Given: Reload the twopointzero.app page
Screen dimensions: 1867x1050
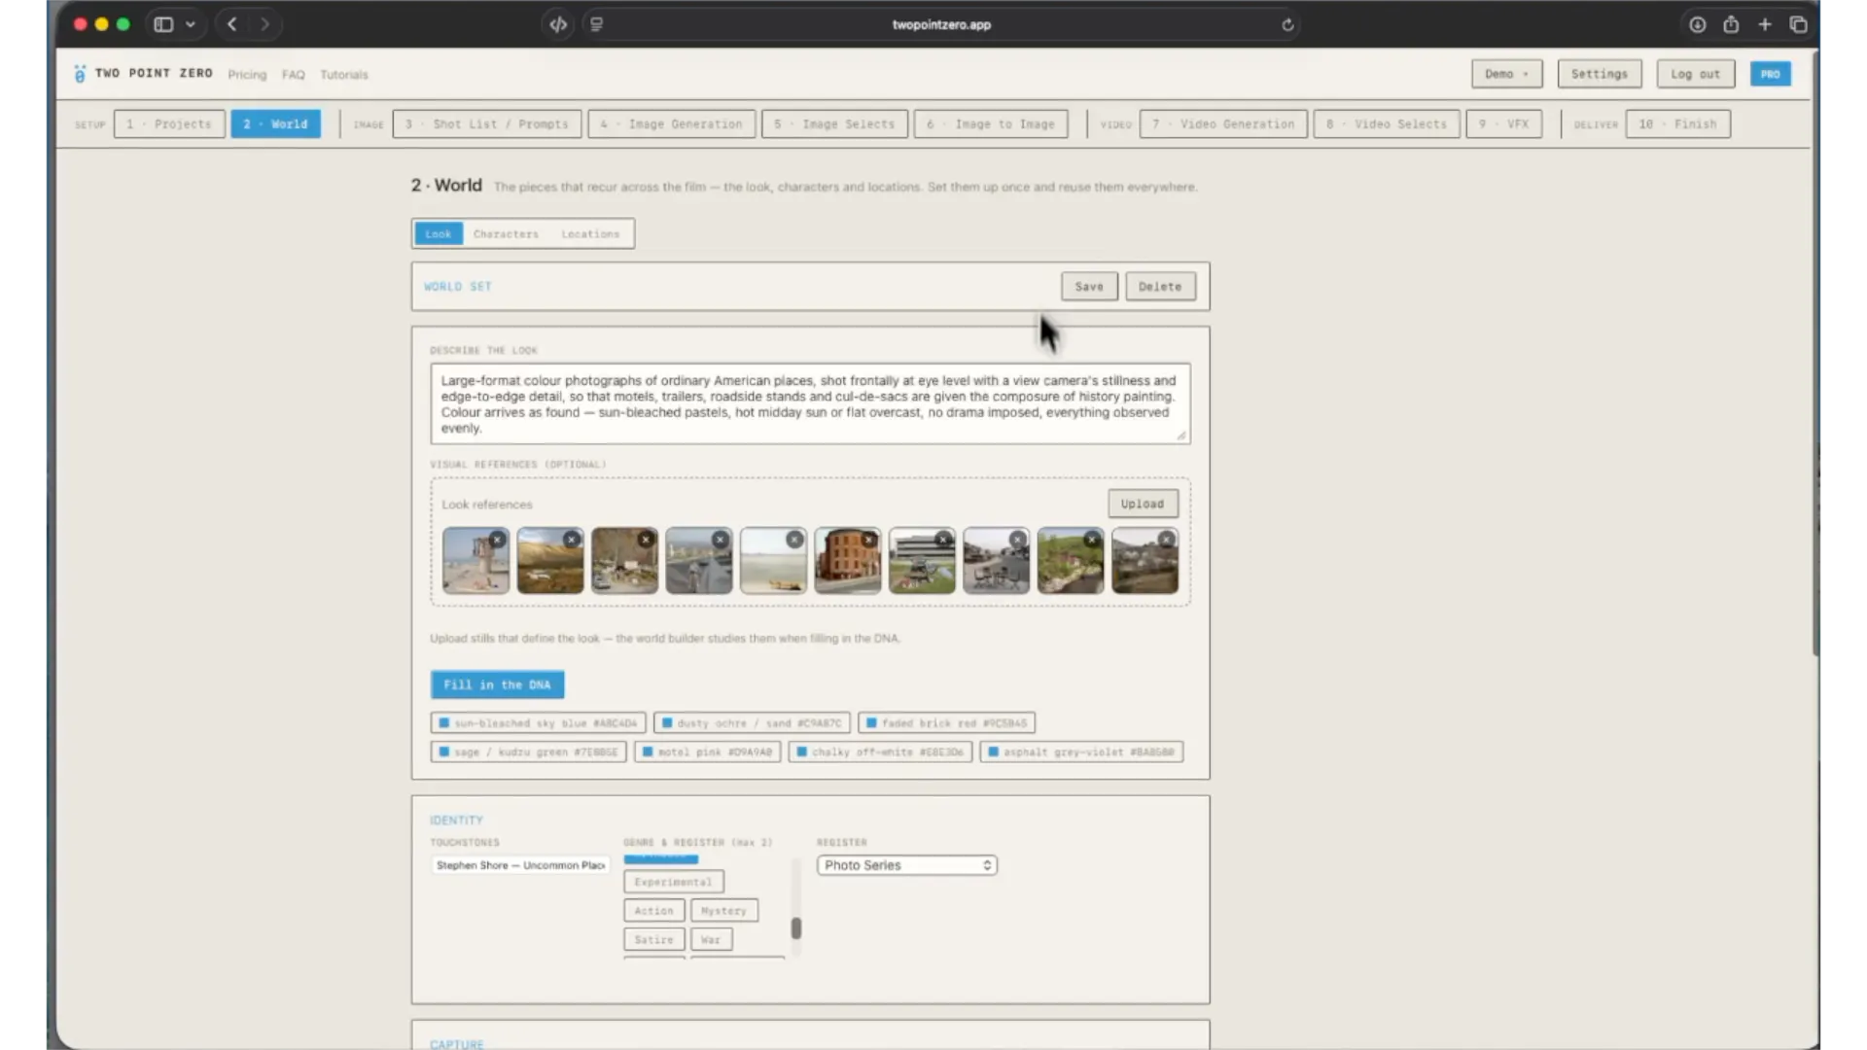Looking at the screenshot, I should pos(1287,24).
